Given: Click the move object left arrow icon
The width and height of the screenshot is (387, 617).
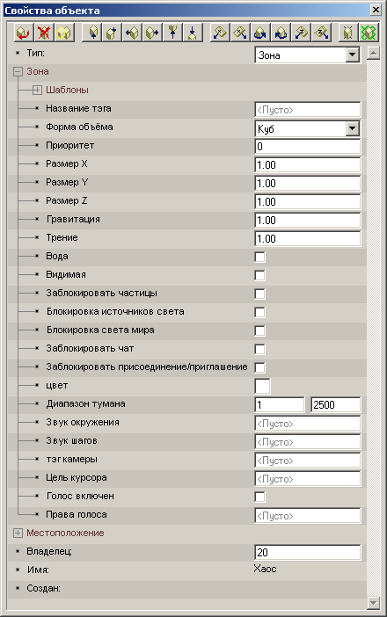Looking at the screenshot, I should pos(132,33).
